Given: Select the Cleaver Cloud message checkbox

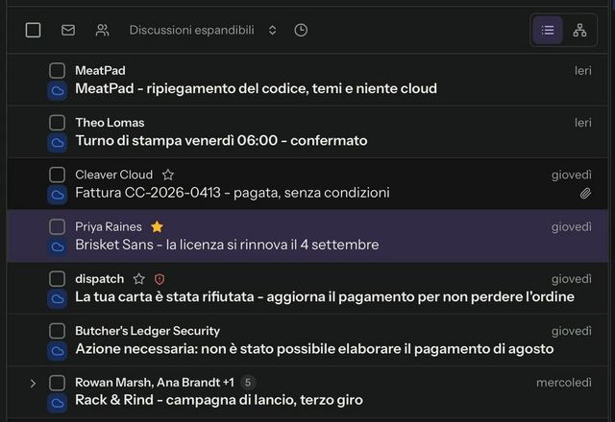Looking at the screenshot, I should tap(58, 175).
